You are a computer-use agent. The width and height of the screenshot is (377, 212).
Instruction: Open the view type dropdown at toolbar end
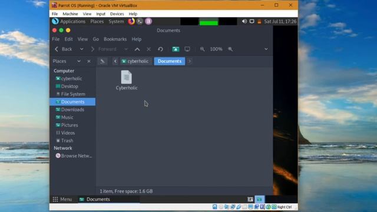pos(266,49)
